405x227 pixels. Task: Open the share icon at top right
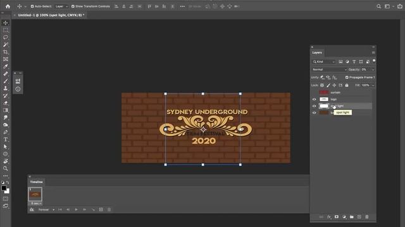(400, 6)
